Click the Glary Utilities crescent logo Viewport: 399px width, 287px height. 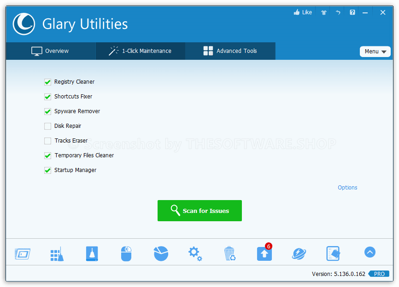tap(24, 24)
